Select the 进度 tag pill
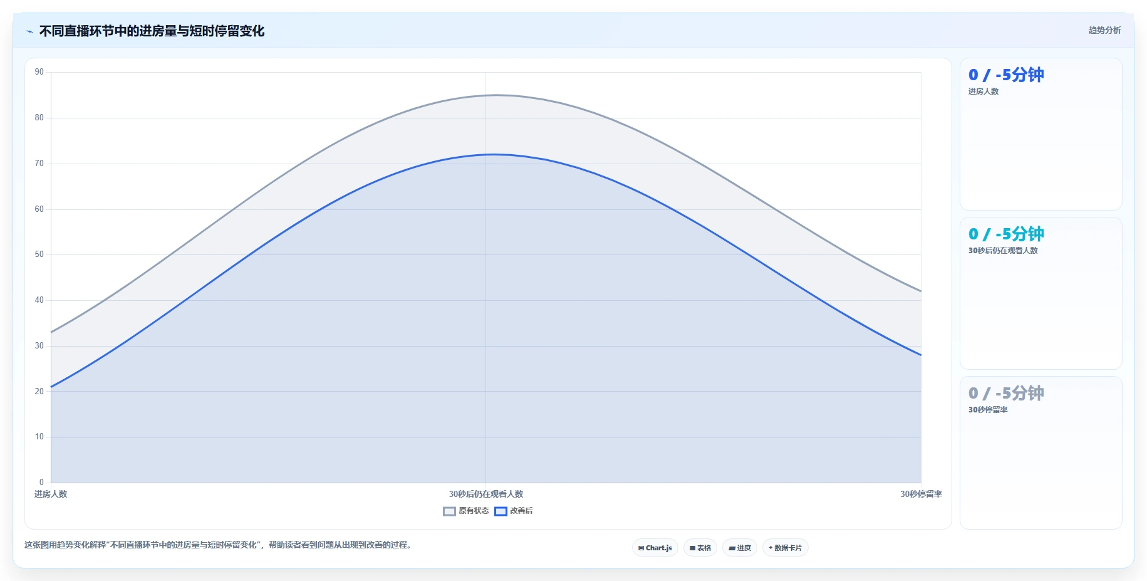 [740, 548]
